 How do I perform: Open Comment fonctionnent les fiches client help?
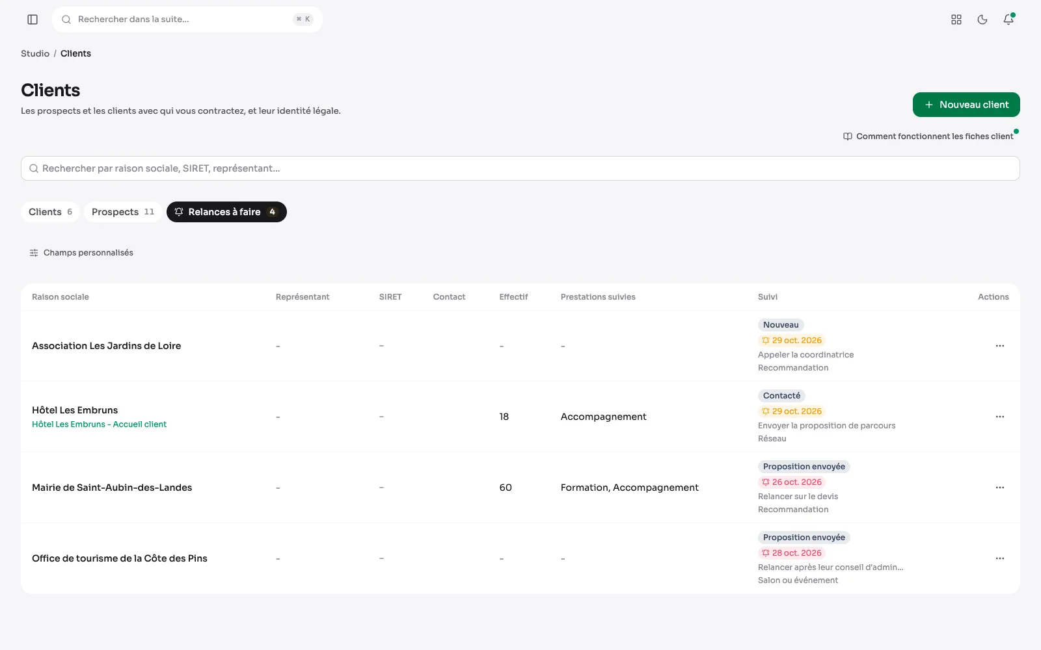[x=928, y=136]
